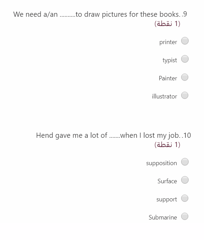Pick the 'Submarine' option
Screen dimensions: 204x240
click(185, 216)
